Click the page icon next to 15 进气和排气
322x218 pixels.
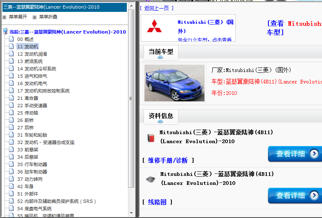coord(11,76)
